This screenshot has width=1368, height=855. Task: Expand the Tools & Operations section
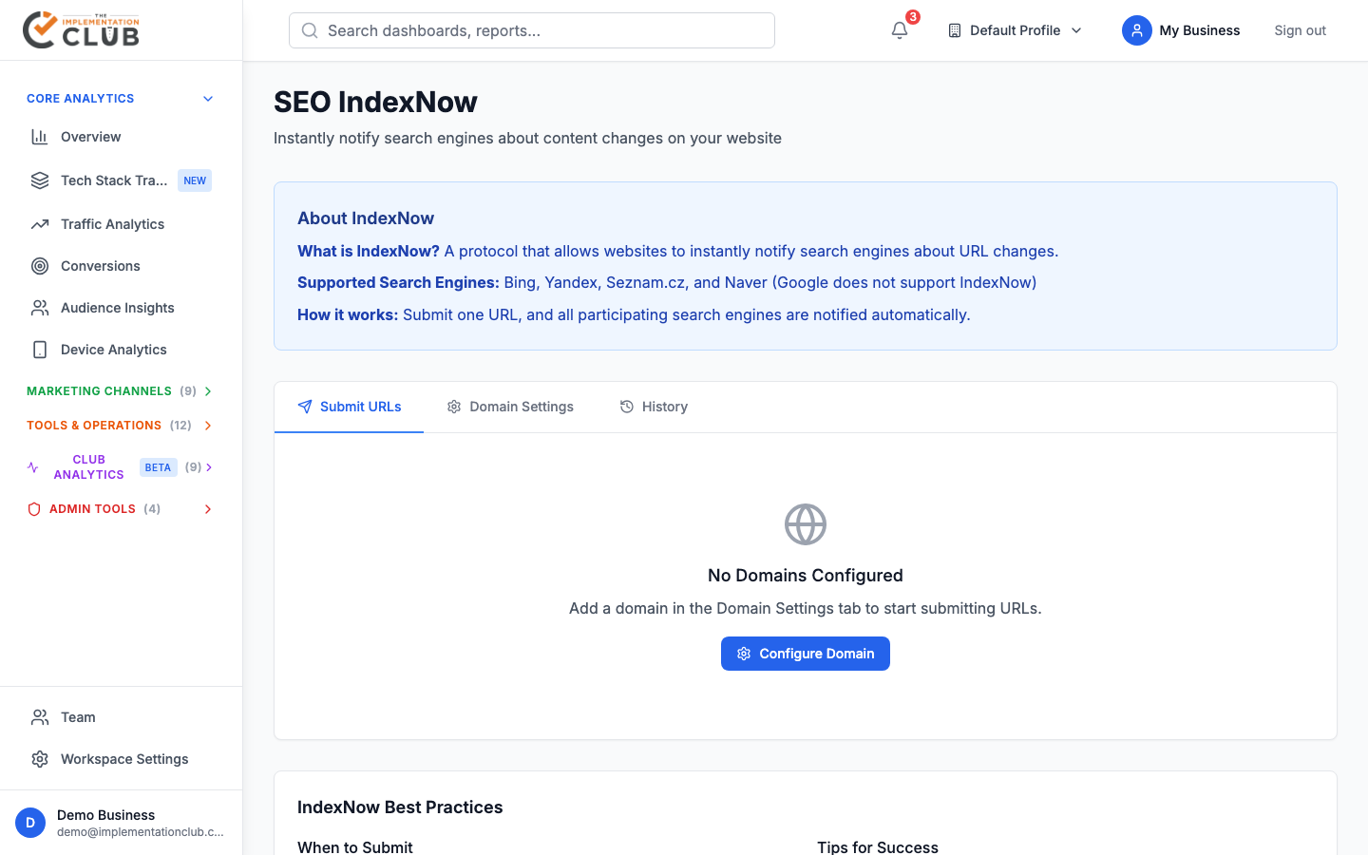click(208, 426)
